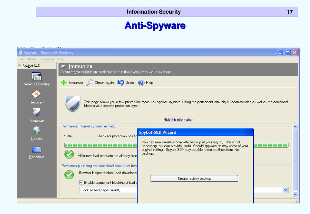310x214 pixels.
Task: Open the Immunize shield in sidebar
Action: [x=37, y=112]
